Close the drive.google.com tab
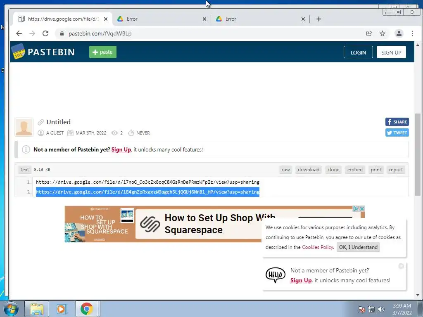 [106, 19]
